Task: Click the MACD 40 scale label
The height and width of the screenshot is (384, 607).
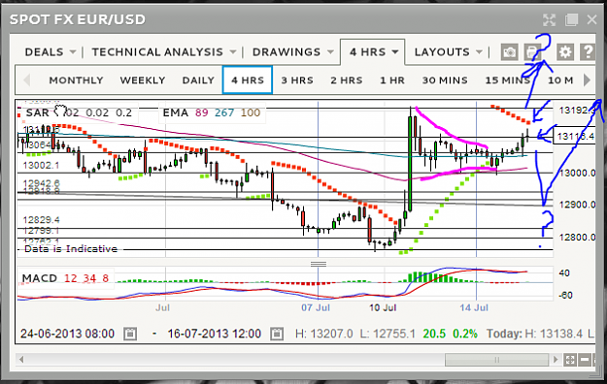Action: [x=564, y=273]
